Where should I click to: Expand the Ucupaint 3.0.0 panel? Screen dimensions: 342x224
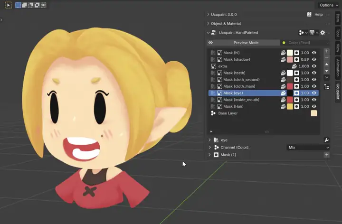[x=208, y=14]
